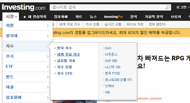Viewport: 190px width, 103px height.
Task: Click the yellow upgrade discount banner
Action: pyautogui.click(x=121, y=33)
